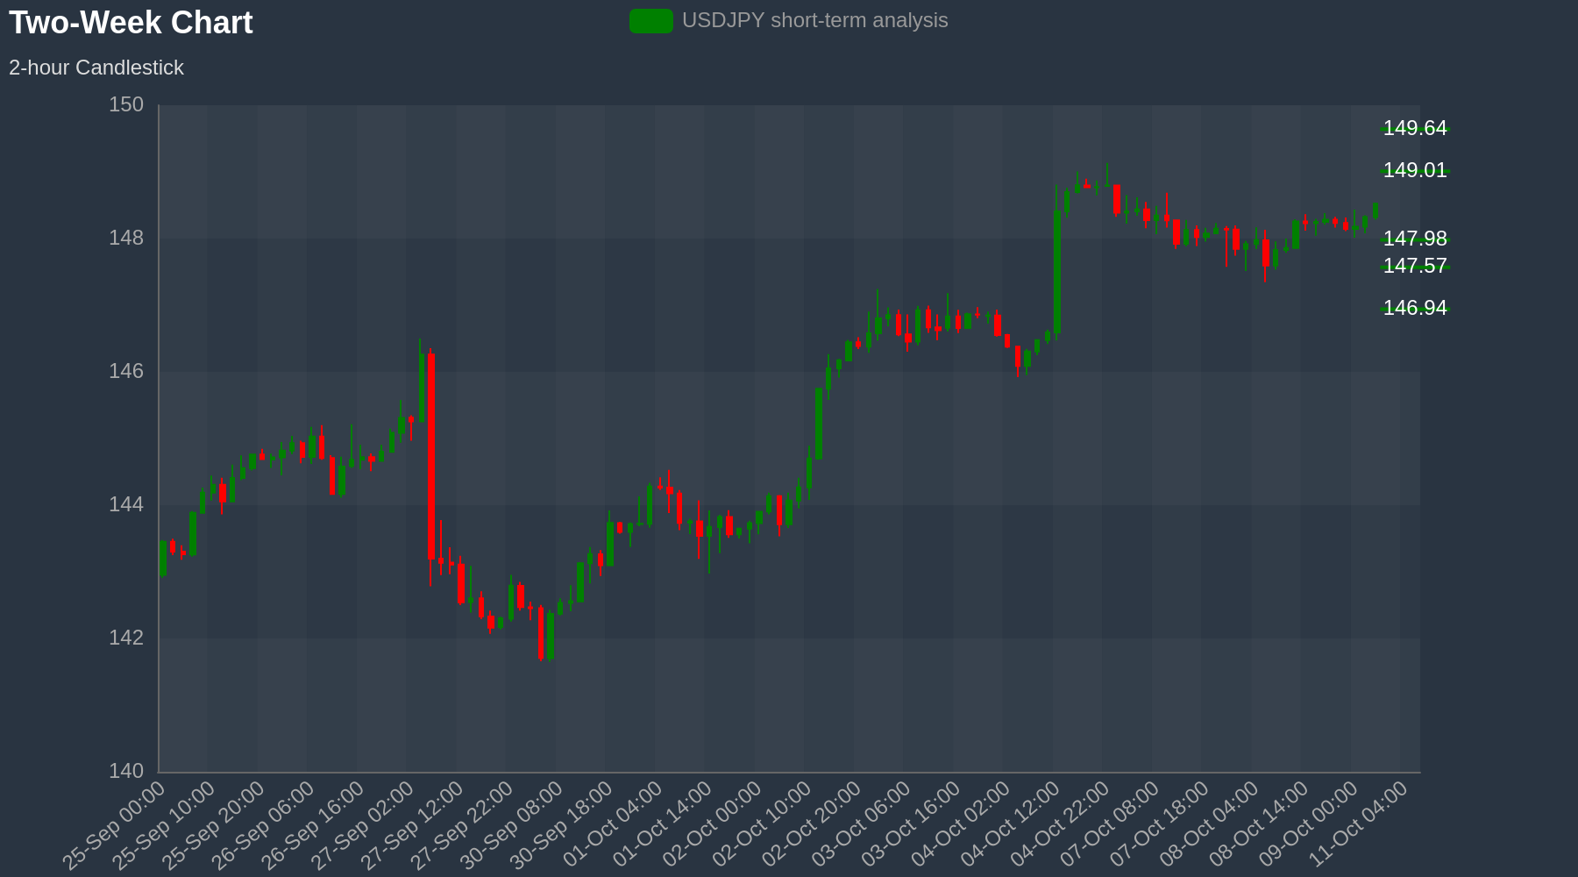Click the 11-Oct 04:00 x-axis label
The image size is (1578, 877).
pos(1358,825)
